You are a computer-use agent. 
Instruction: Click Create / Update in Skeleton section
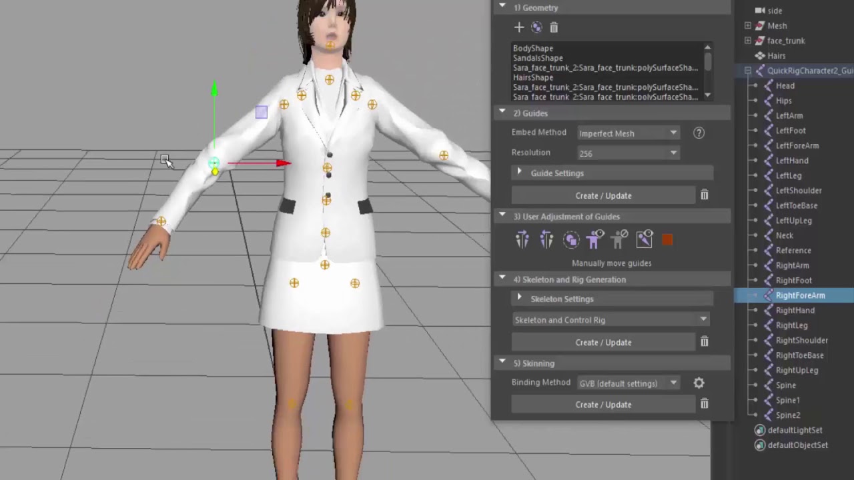pos(603,342)
